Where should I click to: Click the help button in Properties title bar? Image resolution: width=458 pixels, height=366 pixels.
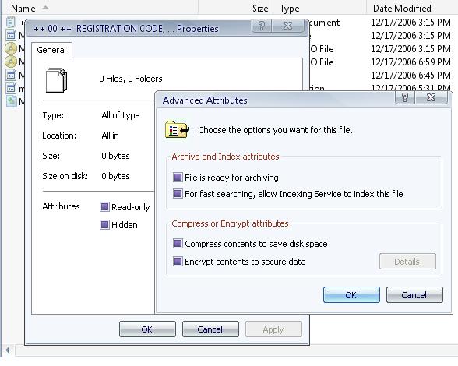[262, 26]
